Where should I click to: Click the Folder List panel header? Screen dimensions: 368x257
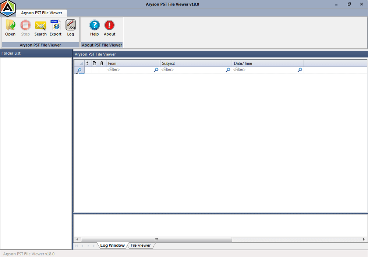pos(36,53)
